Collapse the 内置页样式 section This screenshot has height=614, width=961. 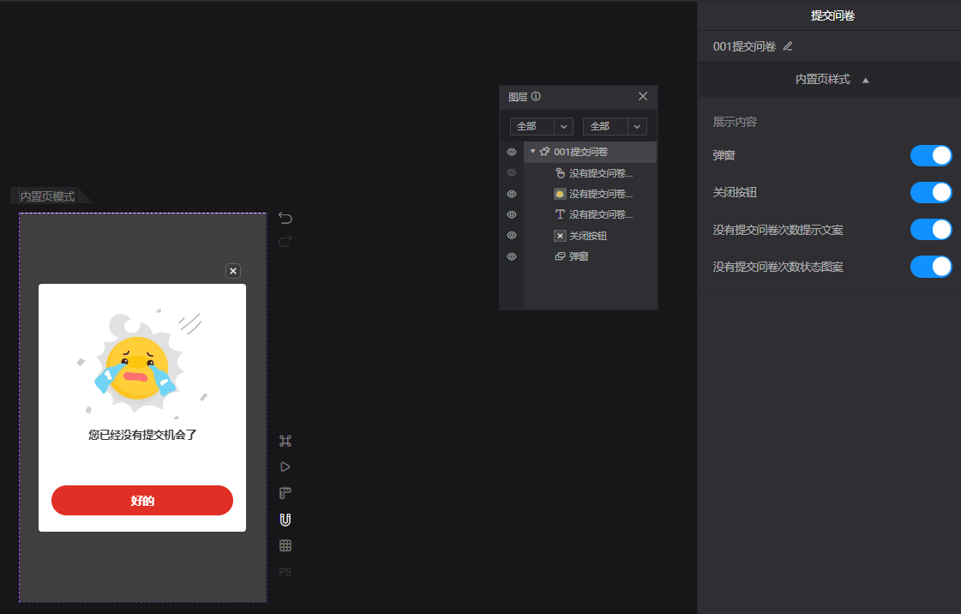pyautogui.click(x=865, y=81)
